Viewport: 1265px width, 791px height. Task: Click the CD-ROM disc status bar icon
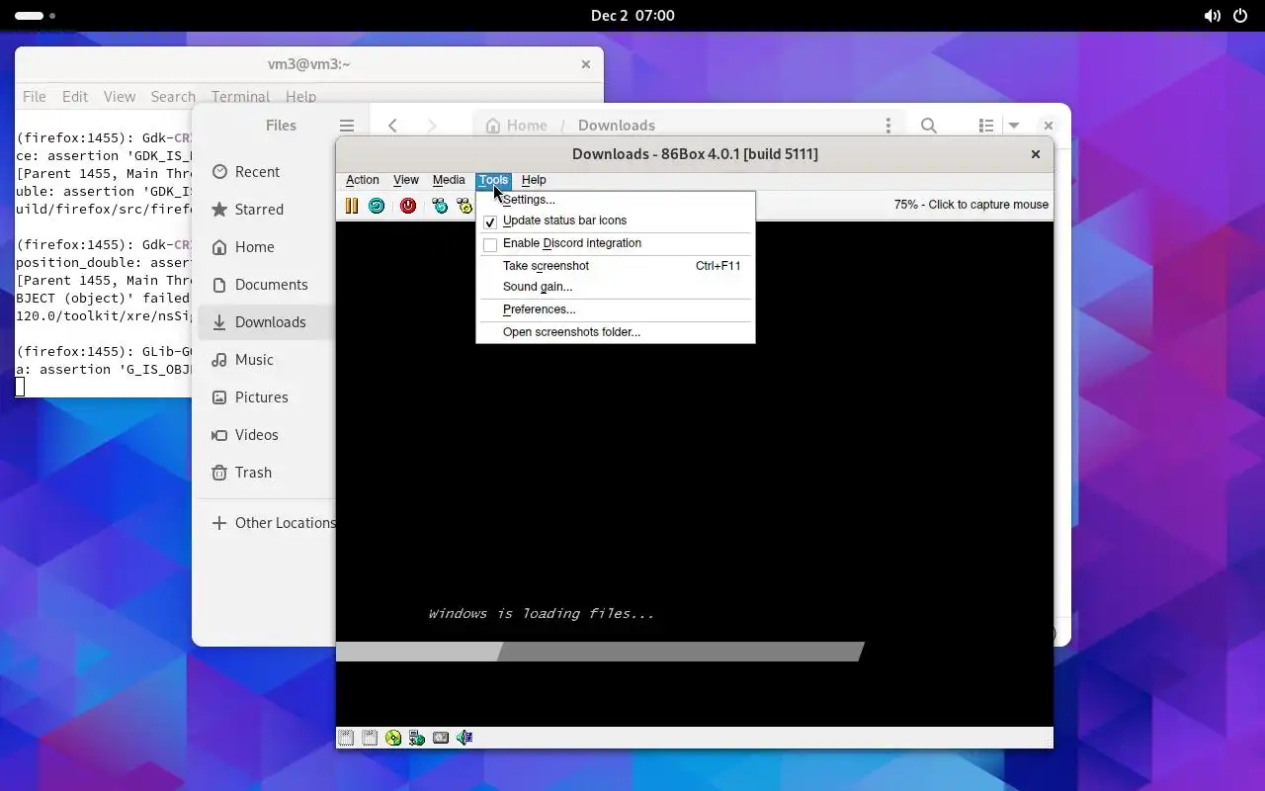tap(393, 738)
